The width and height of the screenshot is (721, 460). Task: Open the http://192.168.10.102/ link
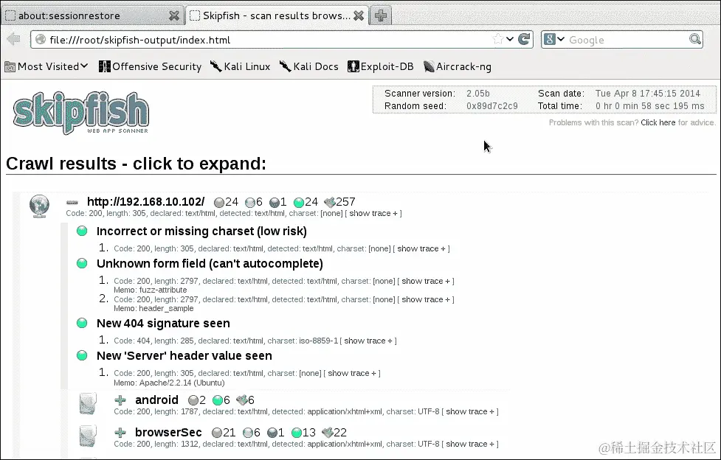146,202
